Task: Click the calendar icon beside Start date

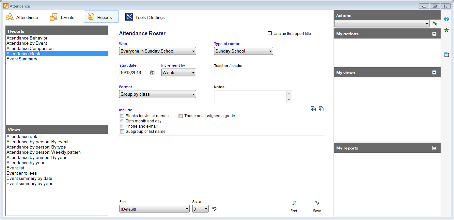Action: pyautogui.click(x=152, y=73)
